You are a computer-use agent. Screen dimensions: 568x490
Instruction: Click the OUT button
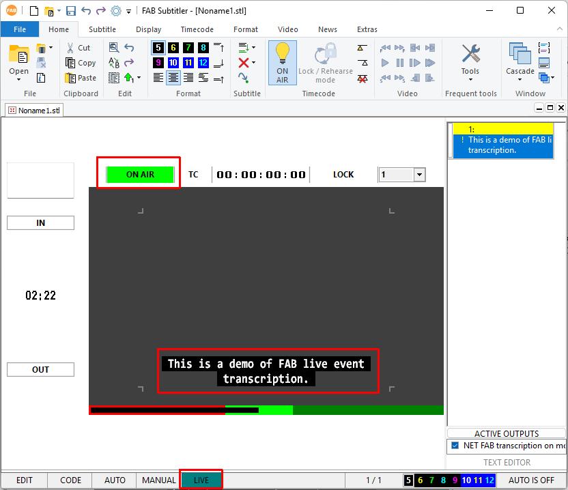pyautogui.click(x=40, y=369)
